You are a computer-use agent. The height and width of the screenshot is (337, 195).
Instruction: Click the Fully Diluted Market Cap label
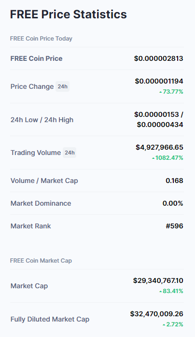click(x=50, y=319)
